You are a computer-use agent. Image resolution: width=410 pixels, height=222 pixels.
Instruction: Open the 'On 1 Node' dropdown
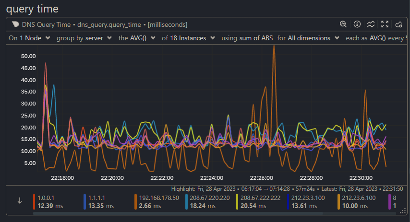[x=29, y=38]
